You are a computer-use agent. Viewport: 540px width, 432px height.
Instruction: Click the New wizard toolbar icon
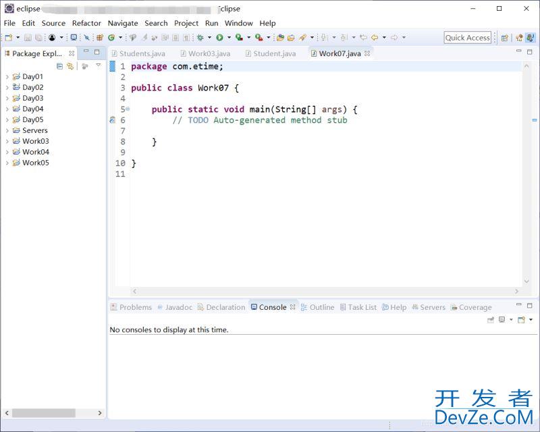pos(9,38)
